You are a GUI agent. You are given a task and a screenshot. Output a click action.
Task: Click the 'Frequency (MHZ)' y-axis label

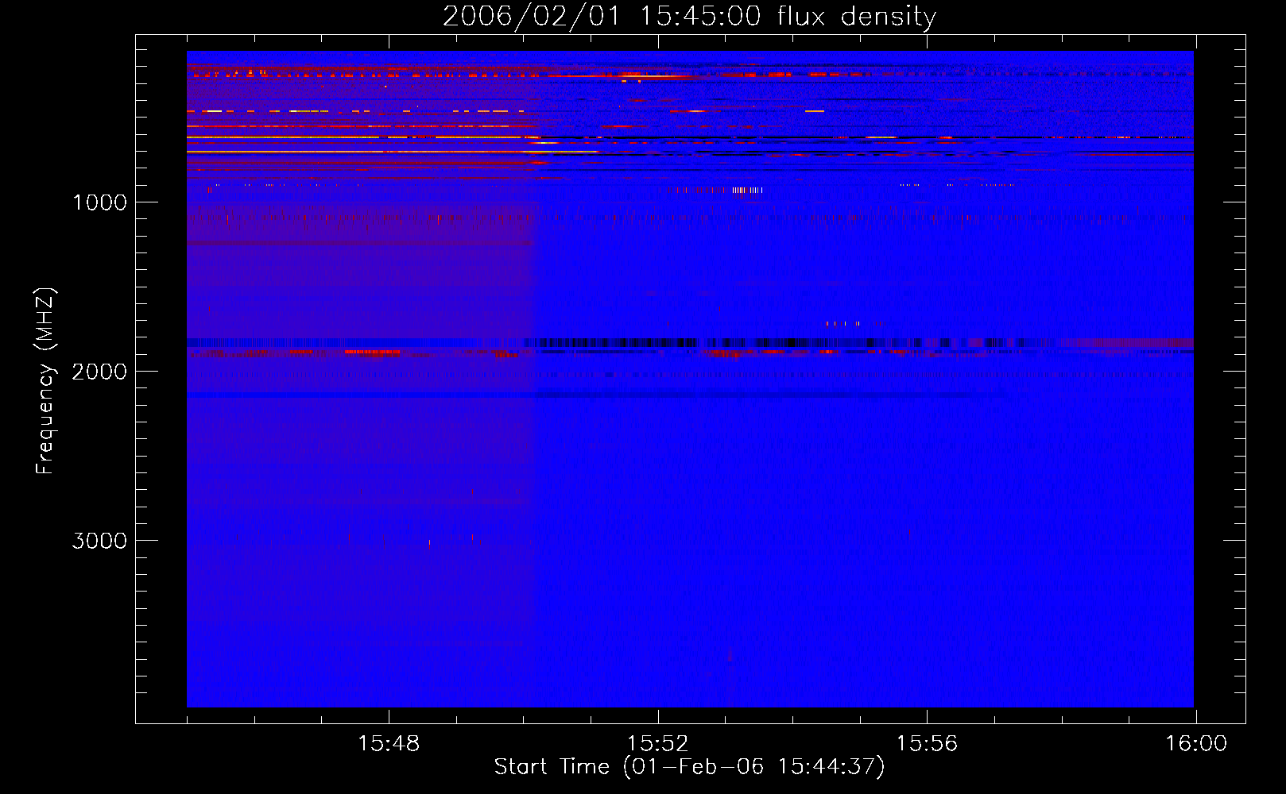click(46, 380)
